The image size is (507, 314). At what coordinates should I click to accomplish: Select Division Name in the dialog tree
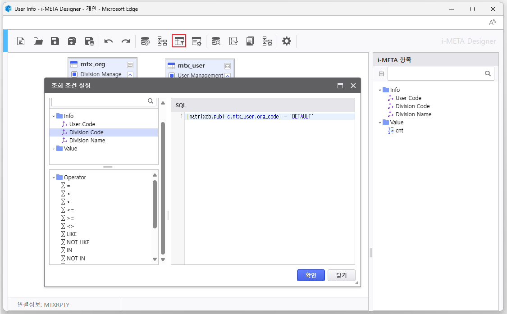(x=87, y=141)
